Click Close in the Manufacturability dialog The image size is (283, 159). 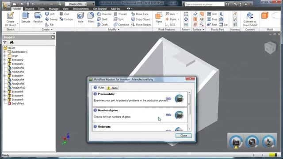pos(184,136)
